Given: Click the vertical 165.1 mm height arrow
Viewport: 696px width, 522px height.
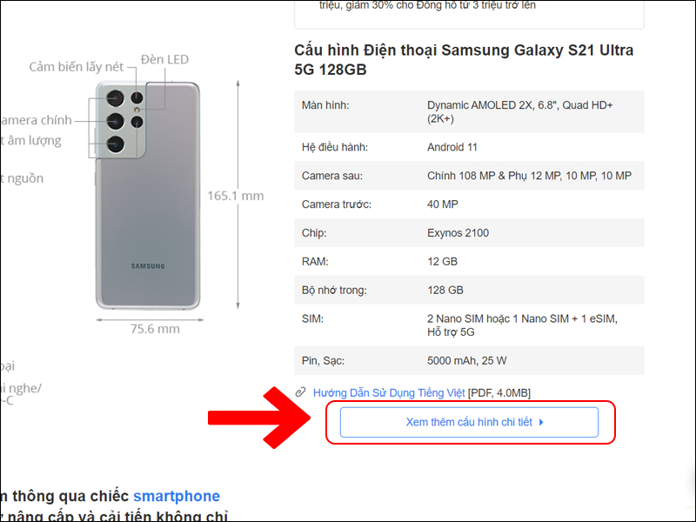Looking at the screenshot, I should tap(238, 195).
